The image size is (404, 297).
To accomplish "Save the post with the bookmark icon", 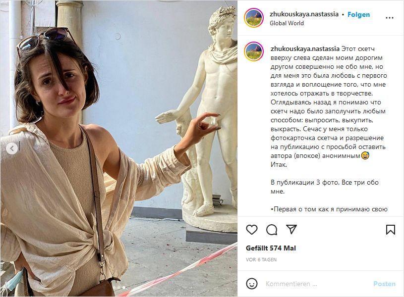I will click(390, 230).
